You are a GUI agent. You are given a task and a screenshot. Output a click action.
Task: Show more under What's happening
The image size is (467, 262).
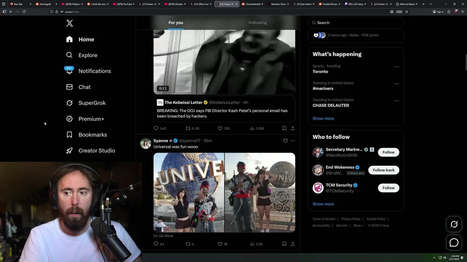click(x=323, y=119)
